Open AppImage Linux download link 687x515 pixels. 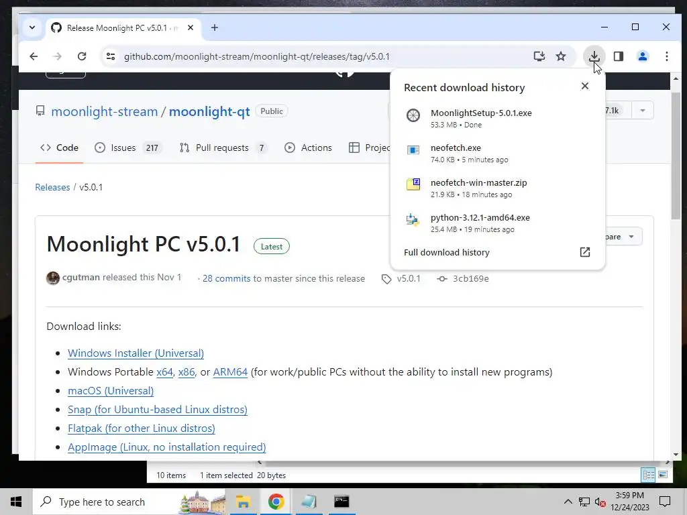167,447
